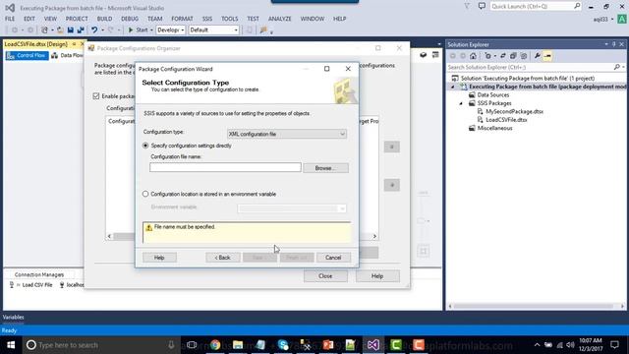Open the DEBUG menu
Viewport: 629px width, 354px height.
click(x=130, y=19)
